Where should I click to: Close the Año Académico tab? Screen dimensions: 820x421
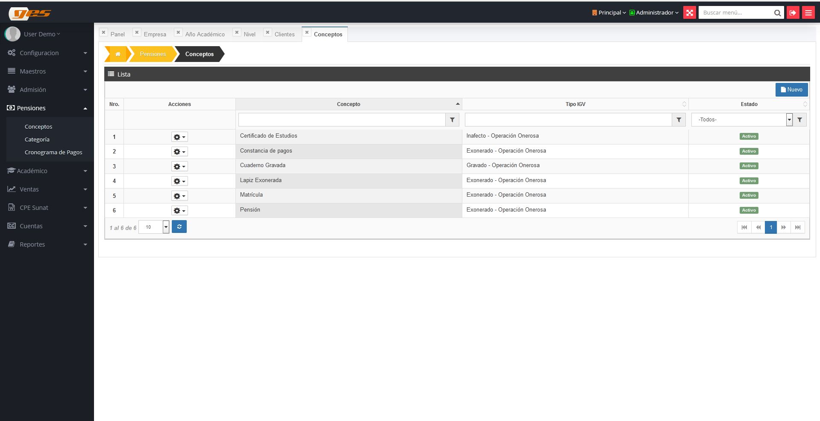coord(178,32)
